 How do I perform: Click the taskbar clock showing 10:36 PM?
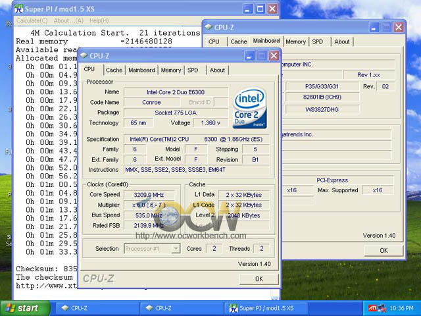click(x=401, y=308)
